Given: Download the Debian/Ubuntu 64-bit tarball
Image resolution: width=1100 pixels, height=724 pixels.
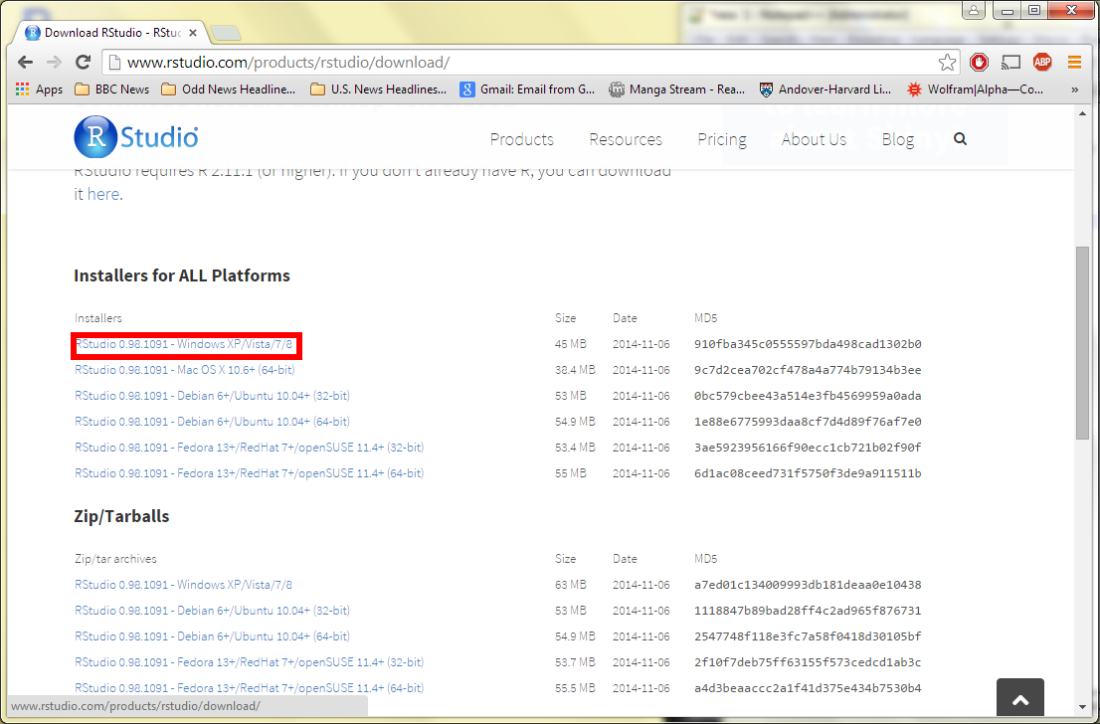Looking at the screenshot, I should coord(213,636).
